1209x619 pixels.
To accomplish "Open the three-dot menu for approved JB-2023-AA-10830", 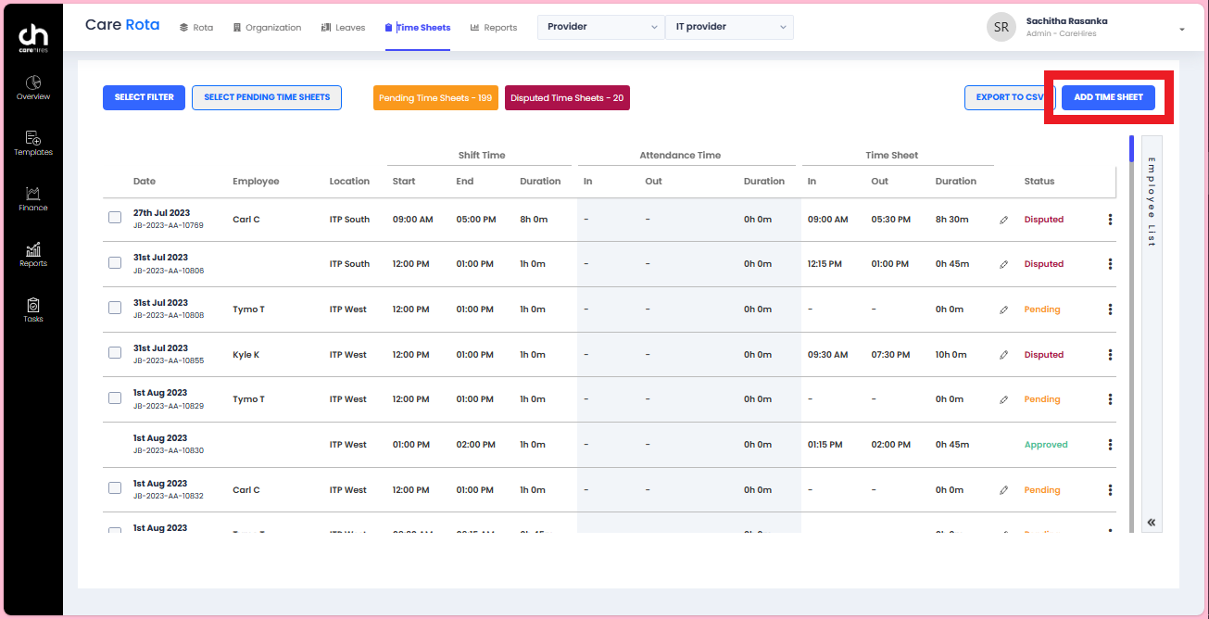I will (x=1110, y=445).
